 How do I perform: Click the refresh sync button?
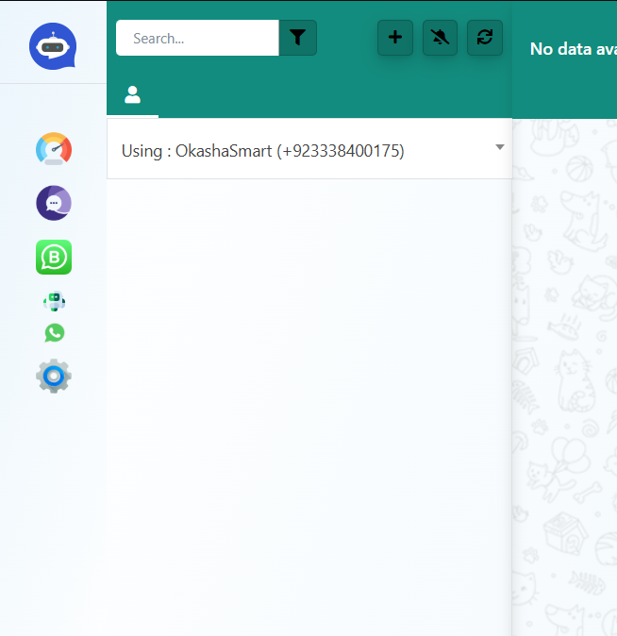485,38
